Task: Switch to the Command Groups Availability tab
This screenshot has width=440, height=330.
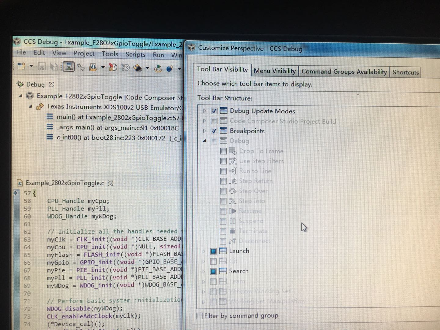Action: [x=344, y=72]
